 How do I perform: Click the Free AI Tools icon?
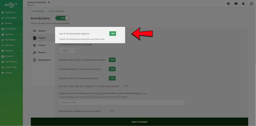click(x=3, y=67)
